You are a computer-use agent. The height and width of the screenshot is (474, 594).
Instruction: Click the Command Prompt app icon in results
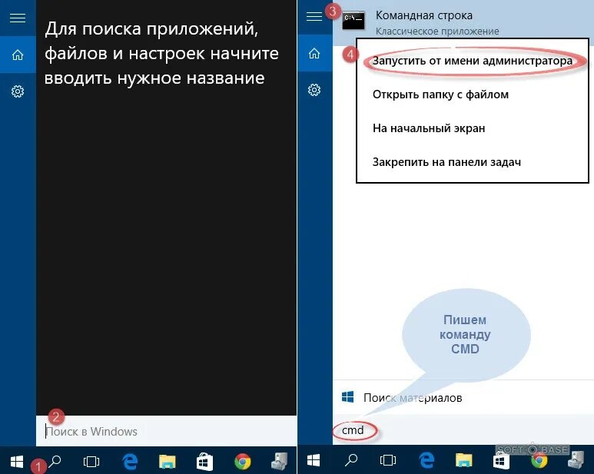coord(353,21)
